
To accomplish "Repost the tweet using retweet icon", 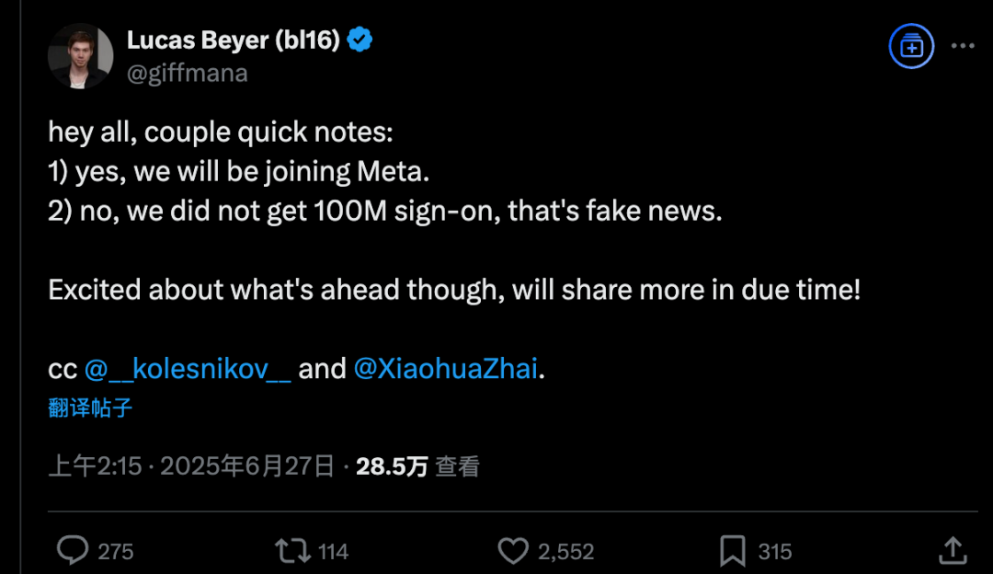I will tap(292, 551).
